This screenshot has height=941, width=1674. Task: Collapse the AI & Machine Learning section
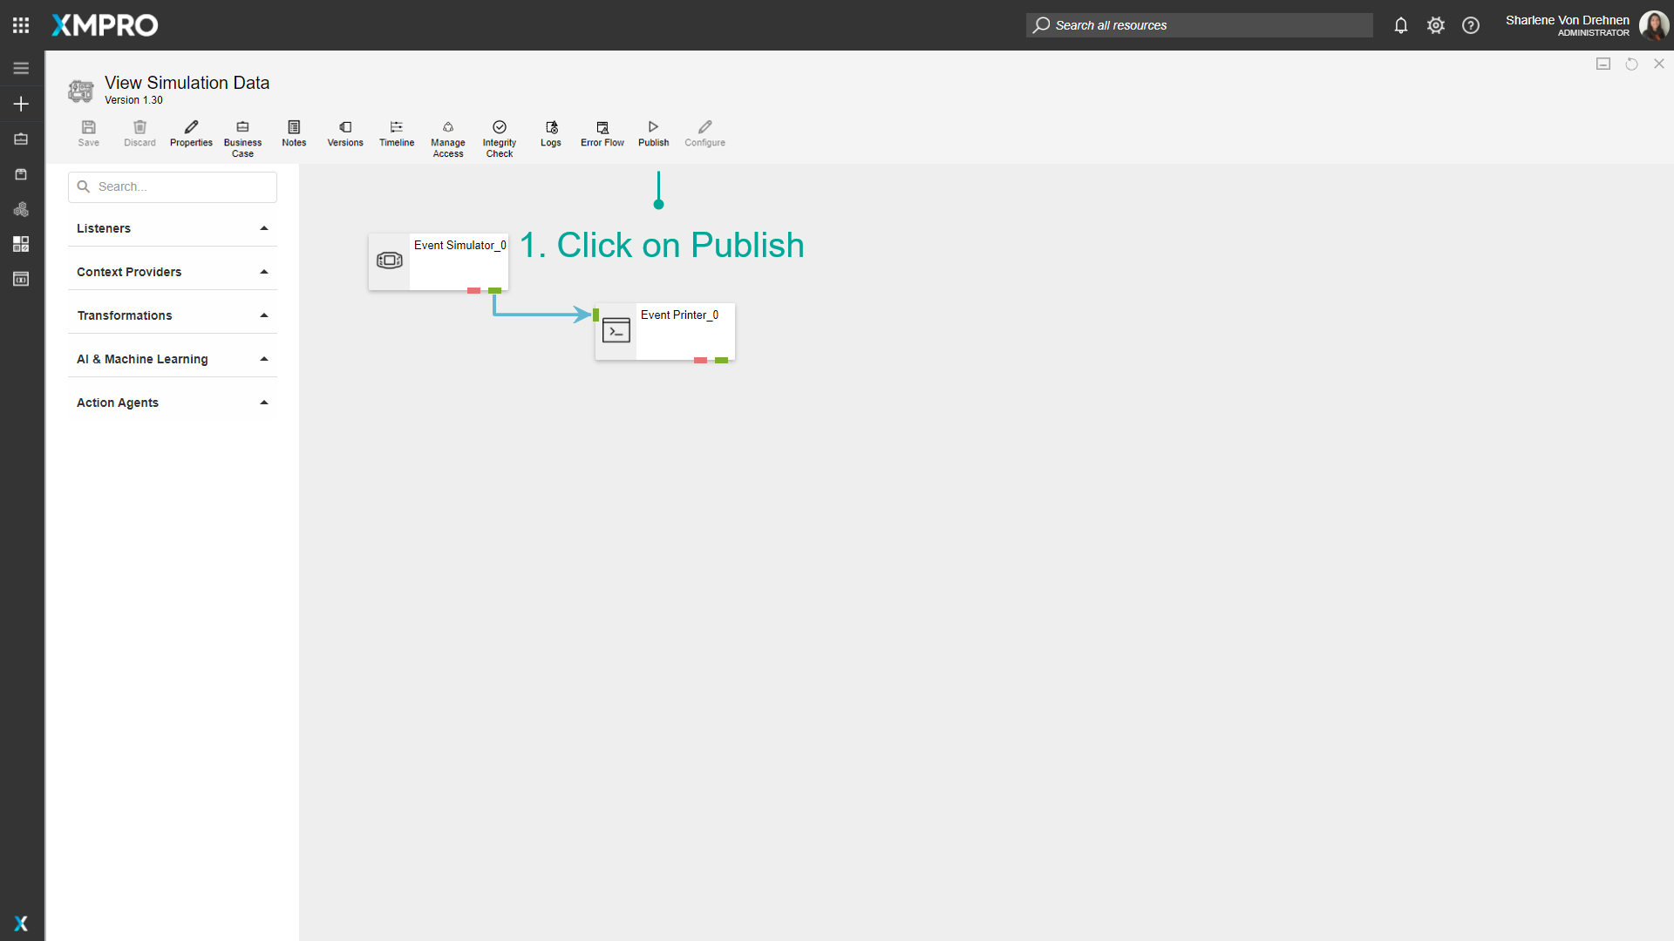click(263, 358)
